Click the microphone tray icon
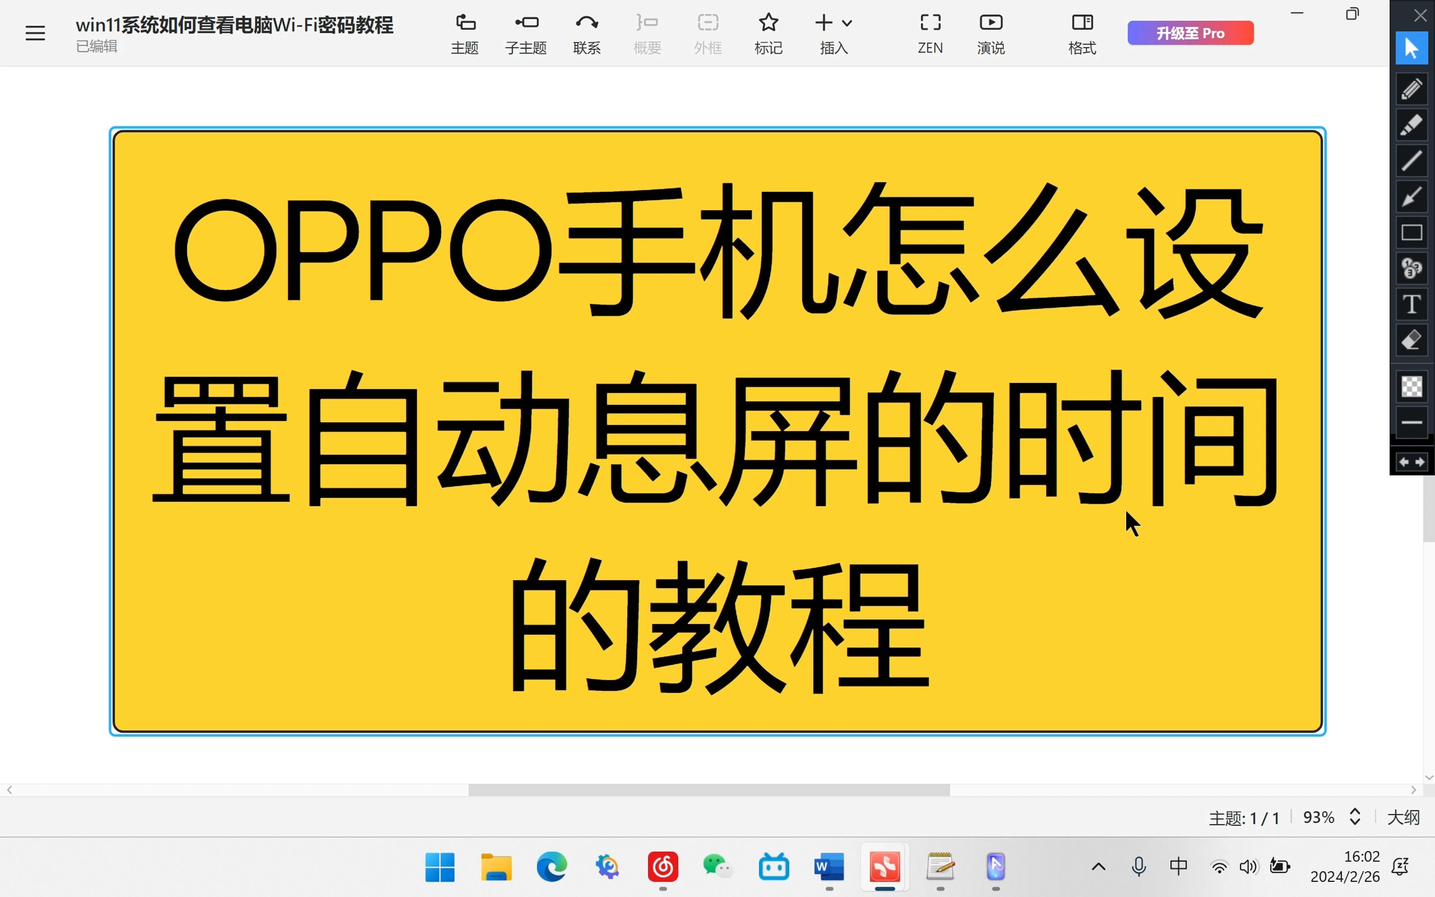This screenshot has width=1435, height=897. pos(1139,867)
